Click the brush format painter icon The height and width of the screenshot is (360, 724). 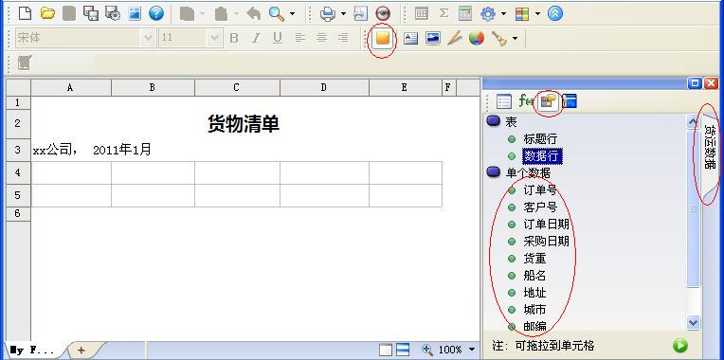(499, 38)
